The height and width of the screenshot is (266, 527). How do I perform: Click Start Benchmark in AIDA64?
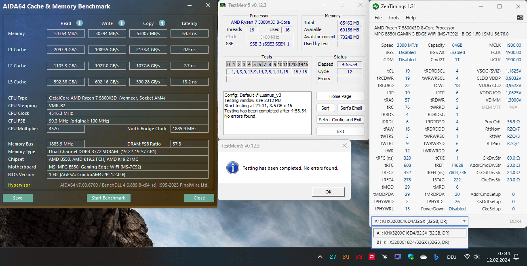(109, 198)
